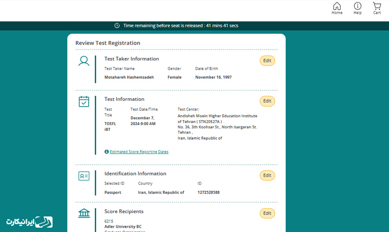Viewport: 389px width, 232px height.
Task: Click the time remaining message
Action: pos(180,26)
